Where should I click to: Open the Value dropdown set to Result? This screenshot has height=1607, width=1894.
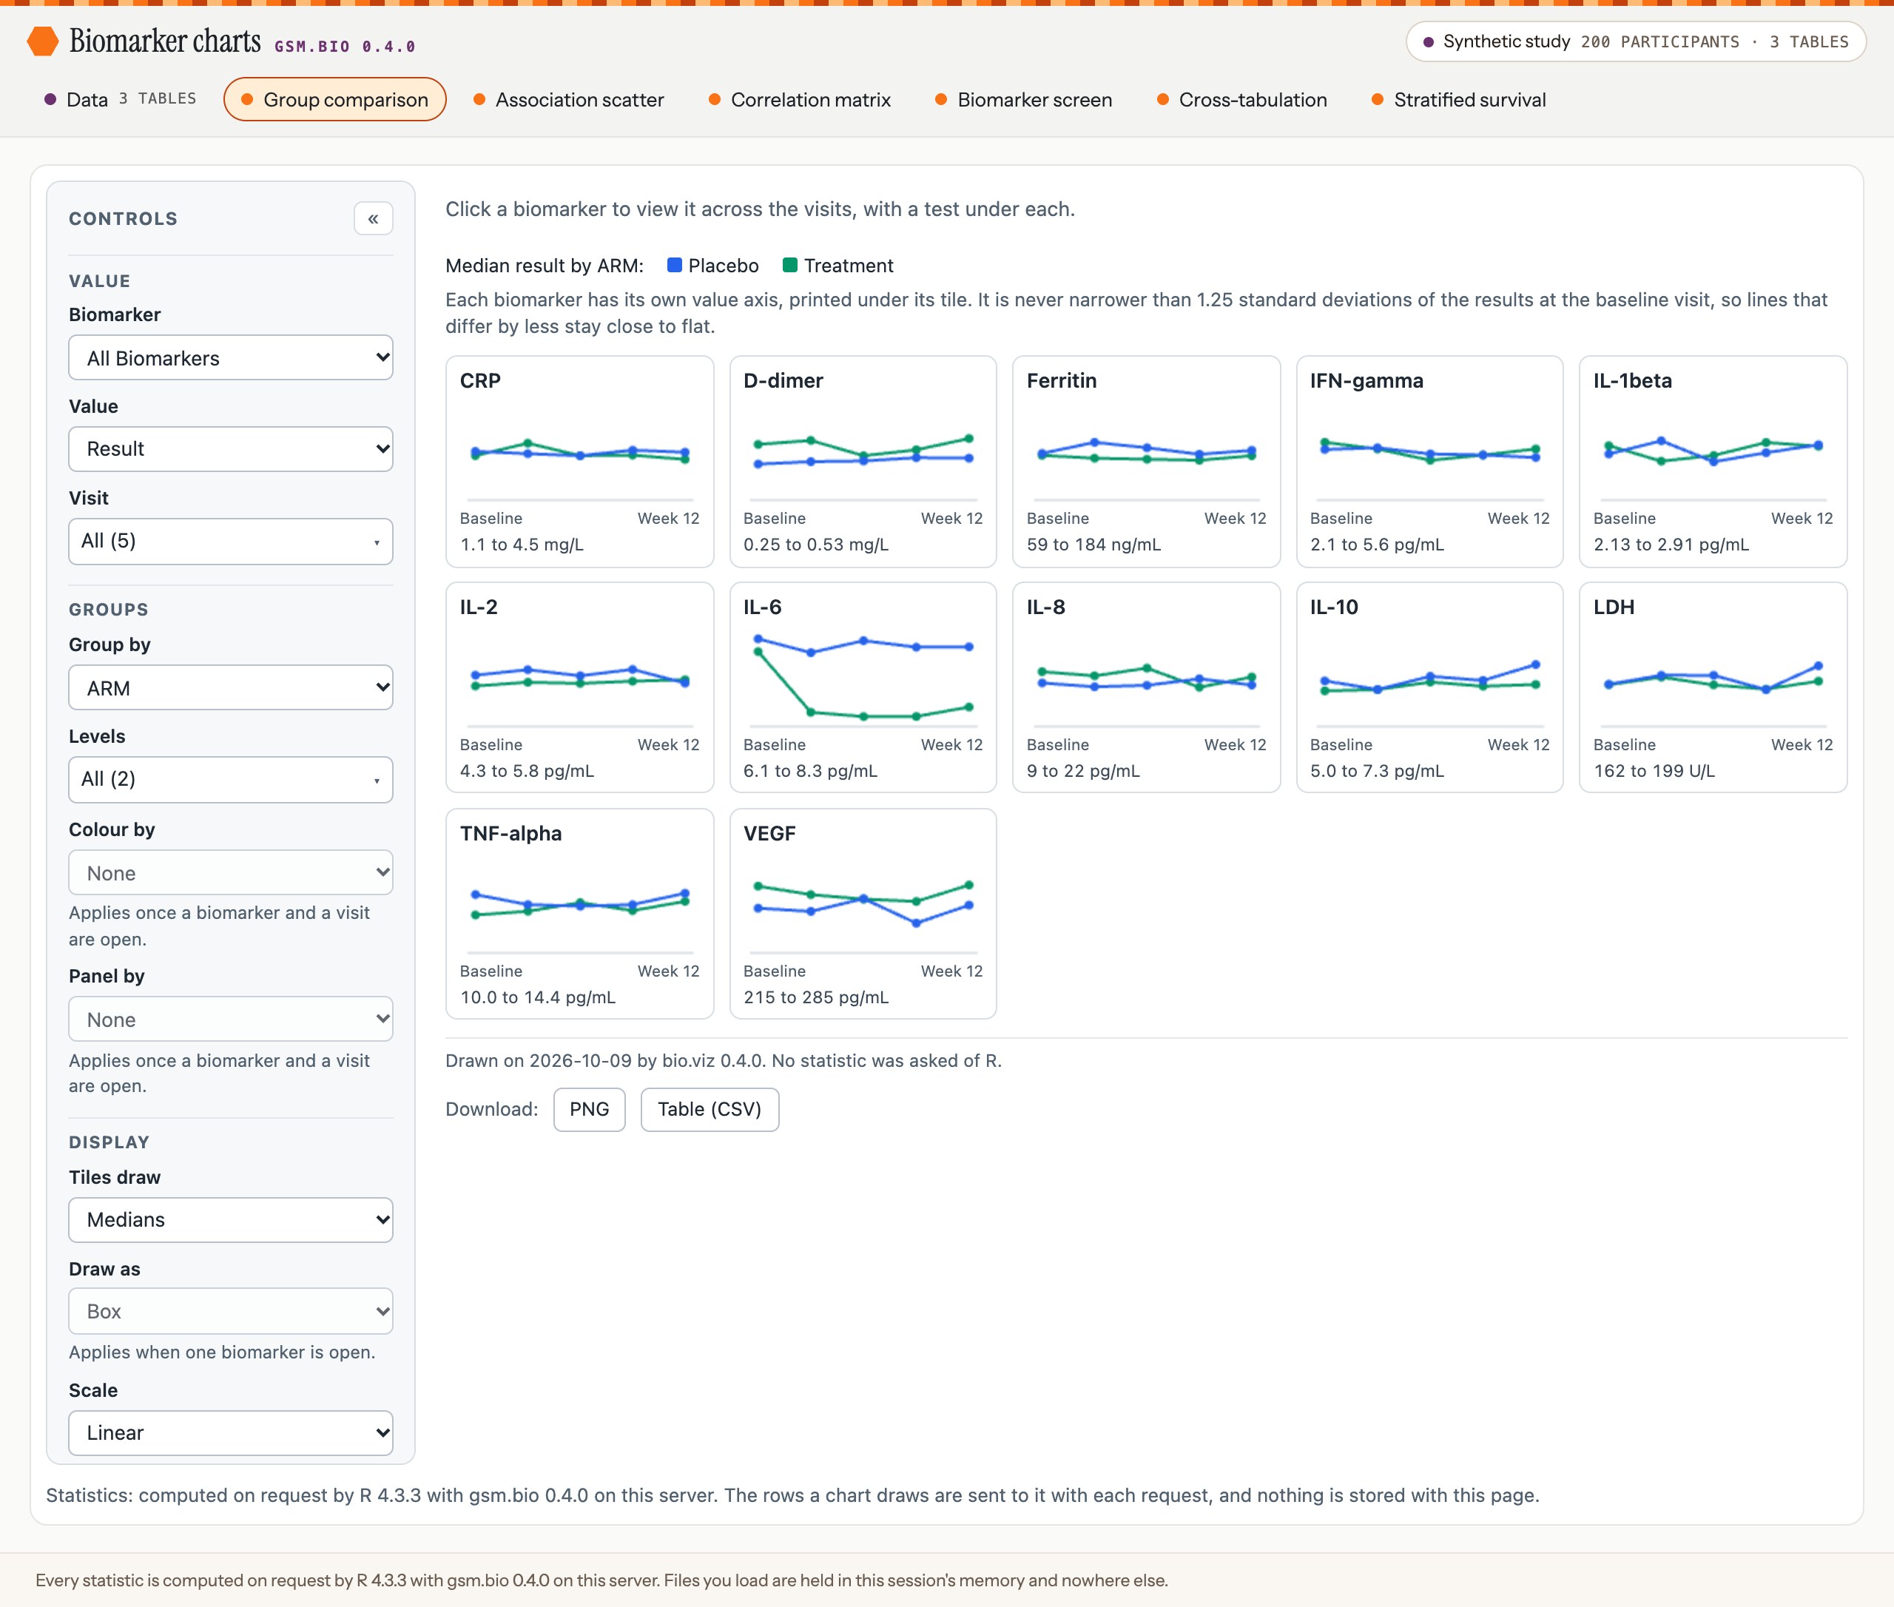pyautogui.click(x=231, y=449)
